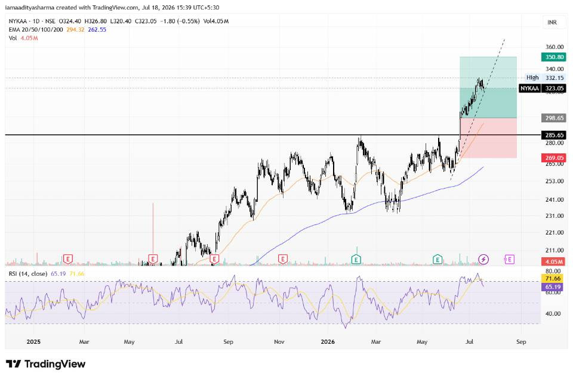
Task: Click the 211.00 price axis label
Action: coord(554,250)
